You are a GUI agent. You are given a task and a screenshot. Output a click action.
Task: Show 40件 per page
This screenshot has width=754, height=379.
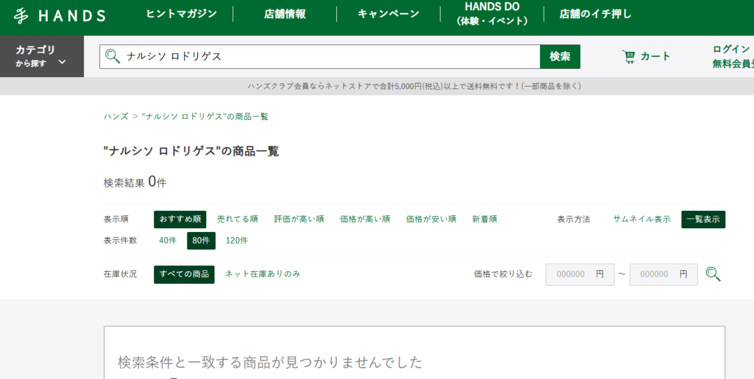pyautogui.click(x=168, y=241)
